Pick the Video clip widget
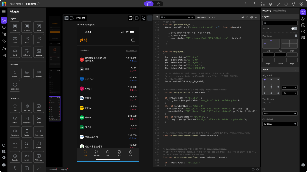 39,158
